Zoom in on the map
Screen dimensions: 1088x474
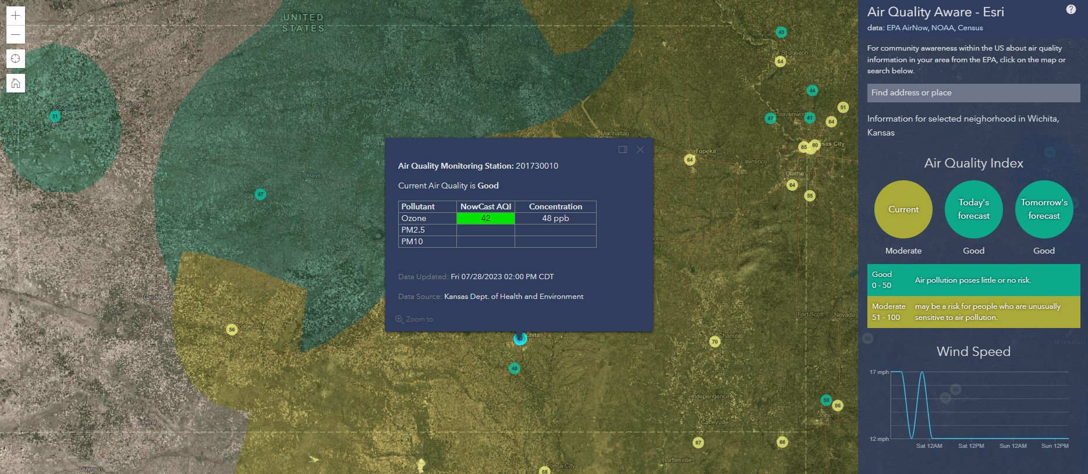point(16,16)
